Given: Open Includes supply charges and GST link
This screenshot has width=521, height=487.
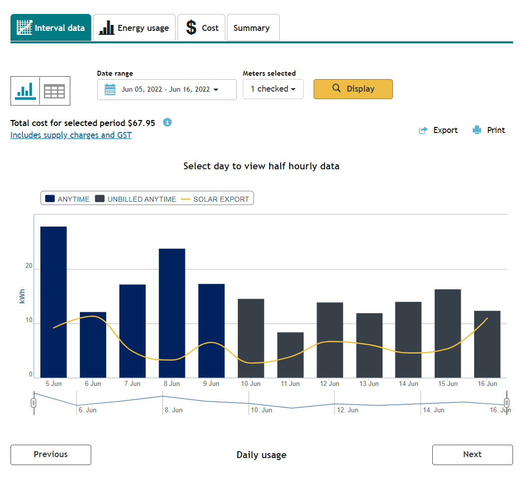Looking at the screenshot, I should click(x=71, y=135).
